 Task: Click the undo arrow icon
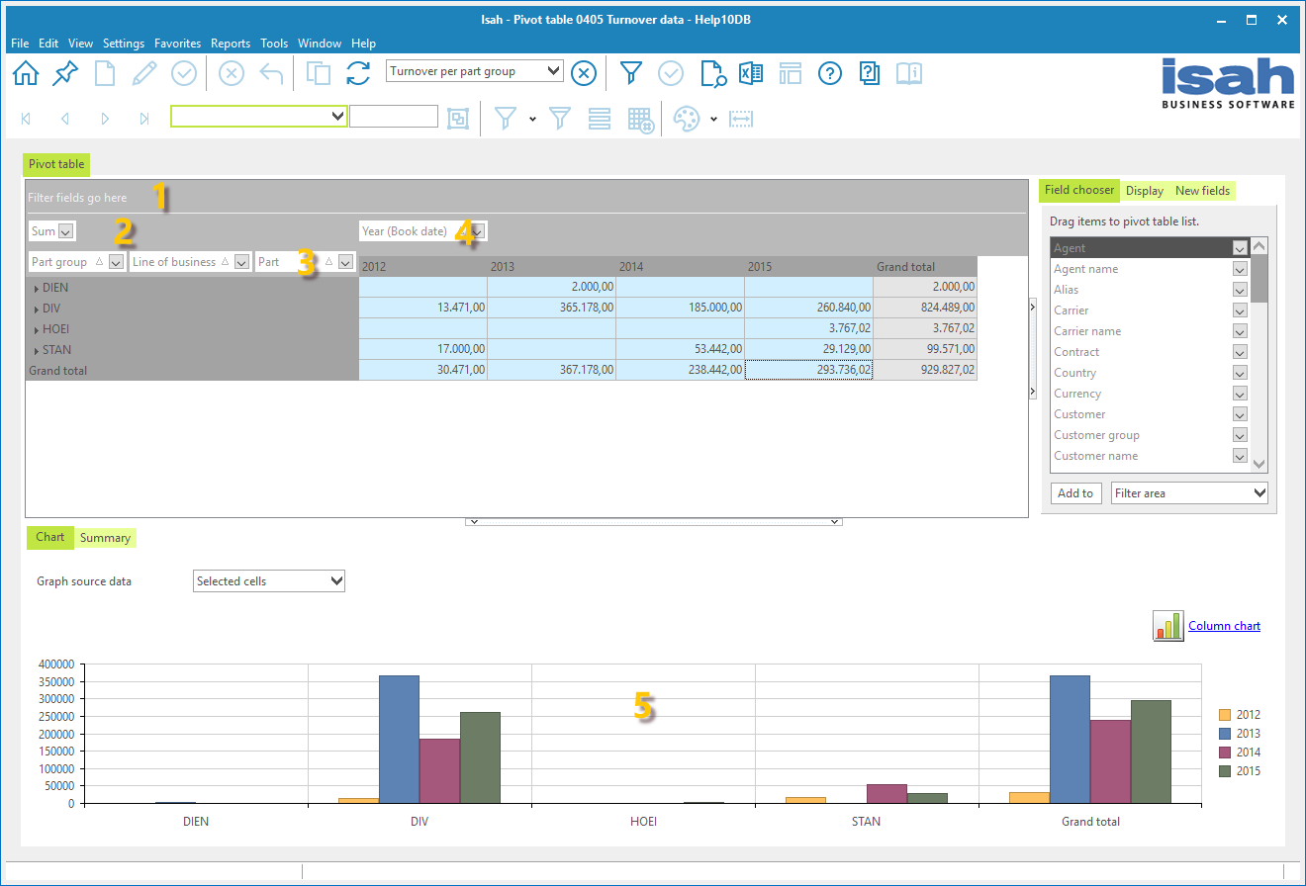(269, 72)
